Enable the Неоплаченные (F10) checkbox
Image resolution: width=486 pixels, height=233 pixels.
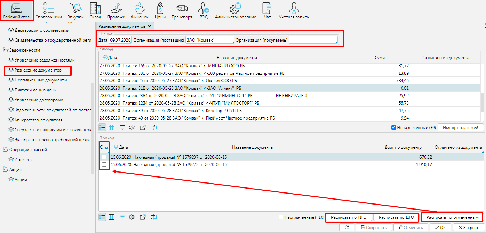(x=281, y=217)
